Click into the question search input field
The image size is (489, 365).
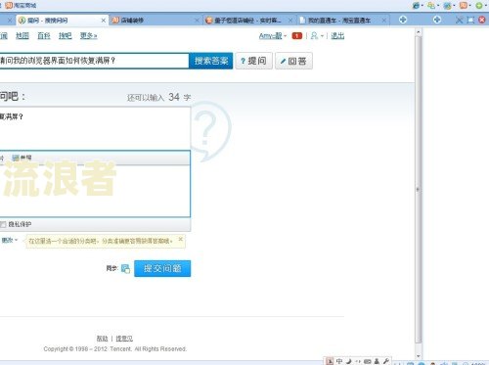pyautogui.click(x=94, y=61)
